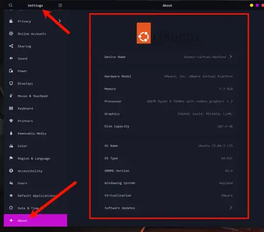The image size is (264, 232).
Task: Click the Region & Language flag icon
Action: pos(11,158)
